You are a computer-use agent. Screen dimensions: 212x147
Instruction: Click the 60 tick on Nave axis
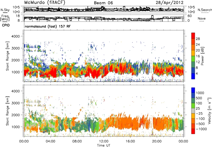click(x=190, y=16)
